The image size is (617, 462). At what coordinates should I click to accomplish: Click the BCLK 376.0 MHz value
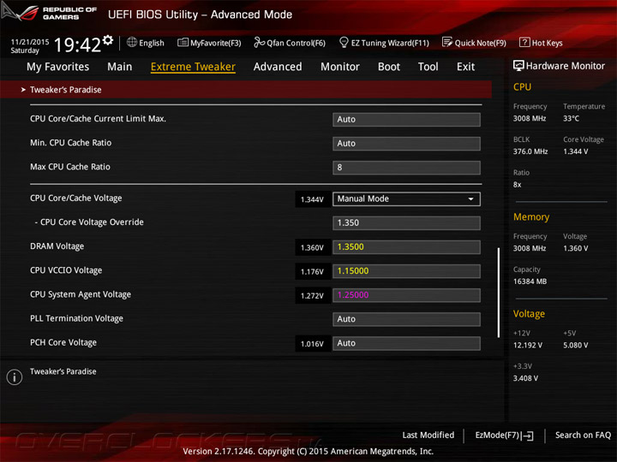[x=530, y=151]
